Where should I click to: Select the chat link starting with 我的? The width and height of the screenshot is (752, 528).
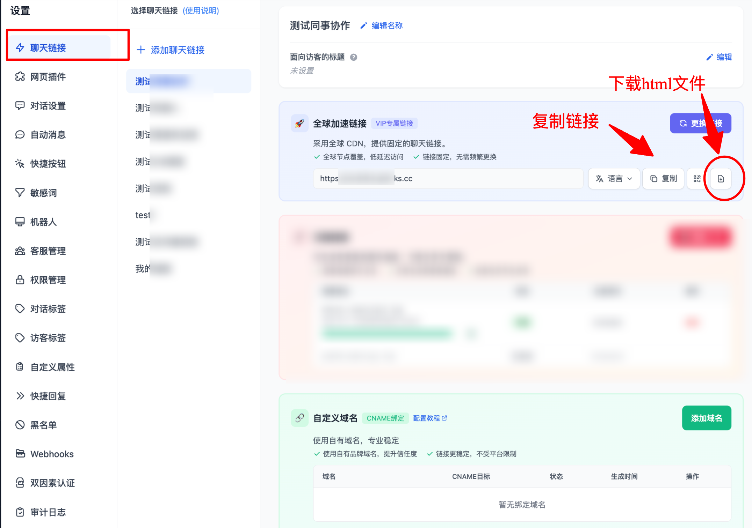[189, 269]
